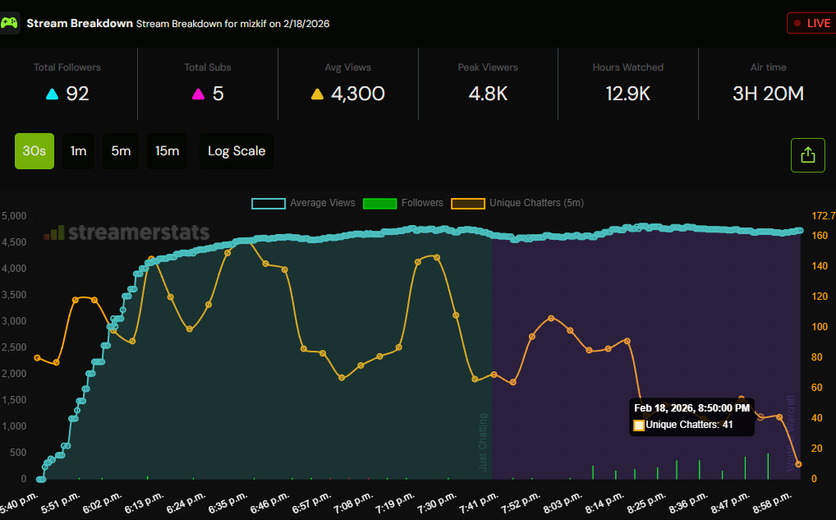This screenshot has height=520, width=836.
Task: Click the Stream Breakdown heading
Action: pyautogui.click(x=80, y=23)
